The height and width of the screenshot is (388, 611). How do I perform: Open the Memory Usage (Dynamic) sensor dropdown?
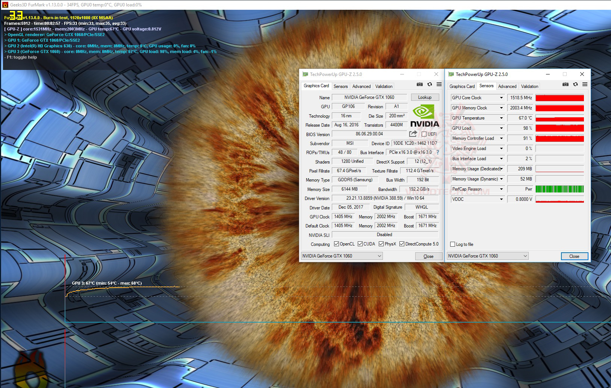[x=501, y=179]
